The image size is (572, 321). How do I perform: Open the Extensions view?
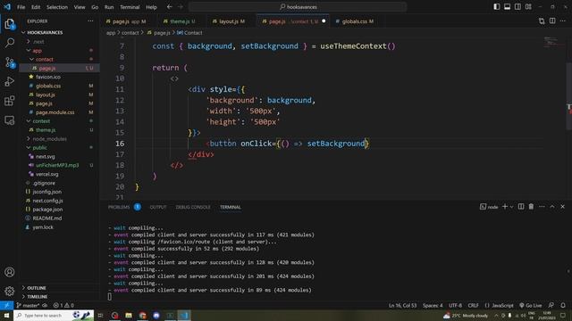pos(10,101)
